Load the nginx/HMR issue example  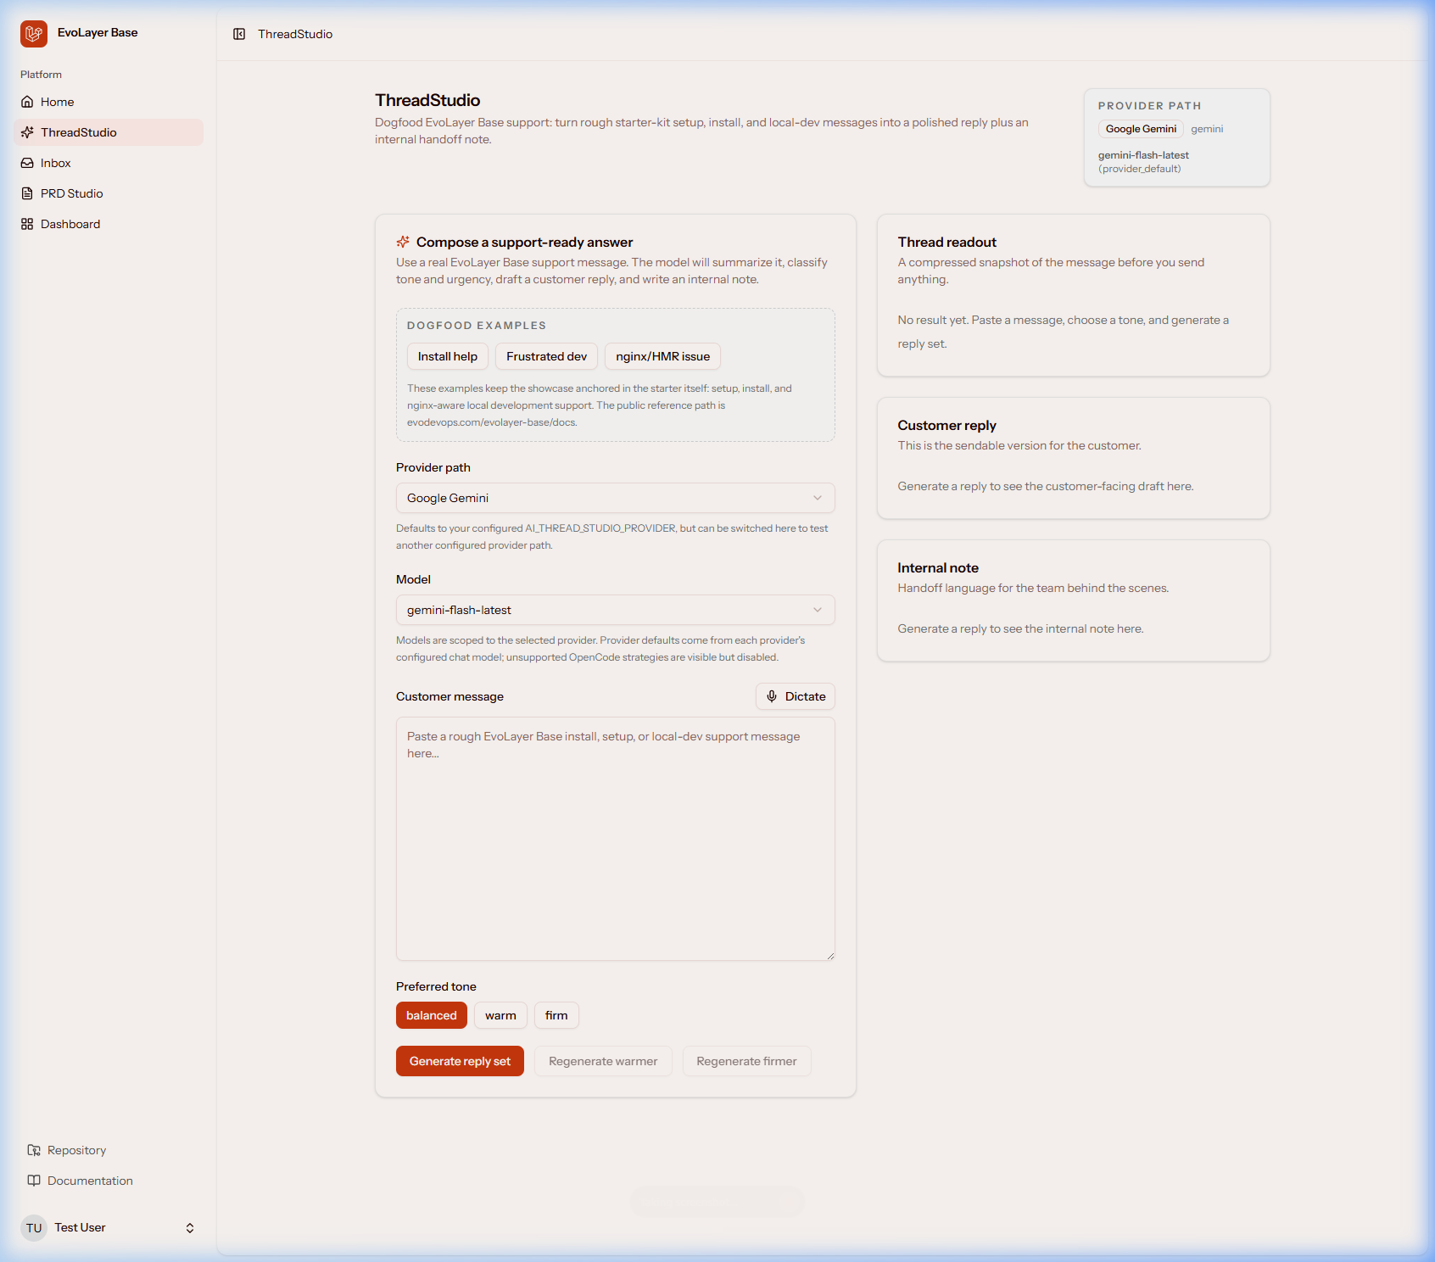tap(662, 356)
